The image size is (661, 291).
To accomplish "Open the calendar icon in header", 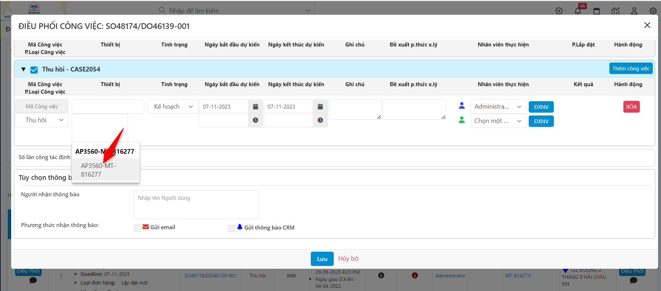I will [x=596, y=11].
